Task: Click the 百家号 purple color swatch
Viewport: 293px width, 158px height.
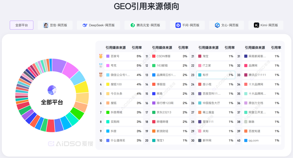Action: (108, 56)
